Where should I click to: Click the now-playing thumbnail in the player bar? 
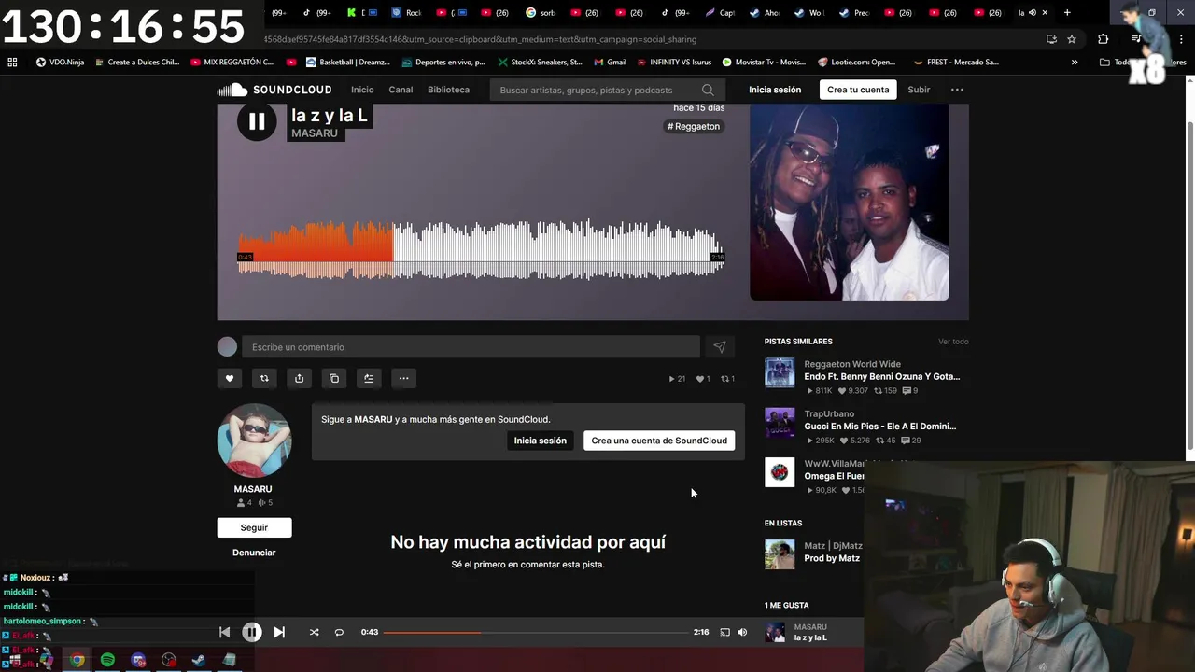tap(775, 632)
